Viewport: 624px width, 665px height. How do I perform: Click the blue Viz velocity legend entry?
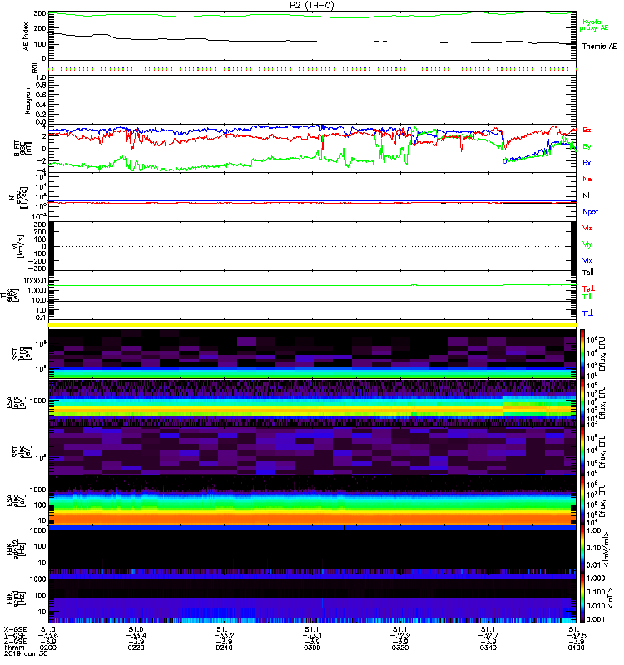pyautogui.click(x=587, y=260)
